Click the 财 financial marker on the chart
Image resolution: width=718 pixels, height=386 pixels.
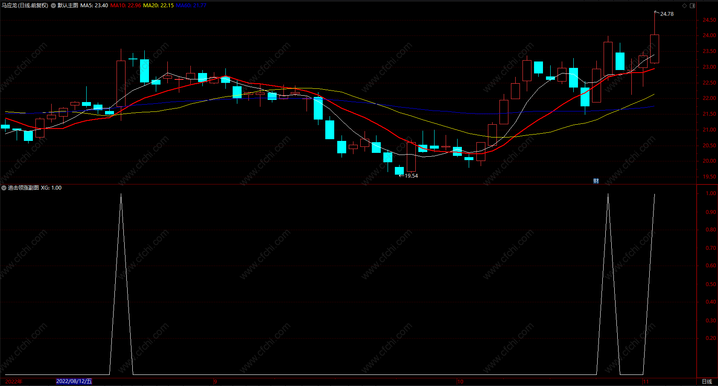(596, 181)
